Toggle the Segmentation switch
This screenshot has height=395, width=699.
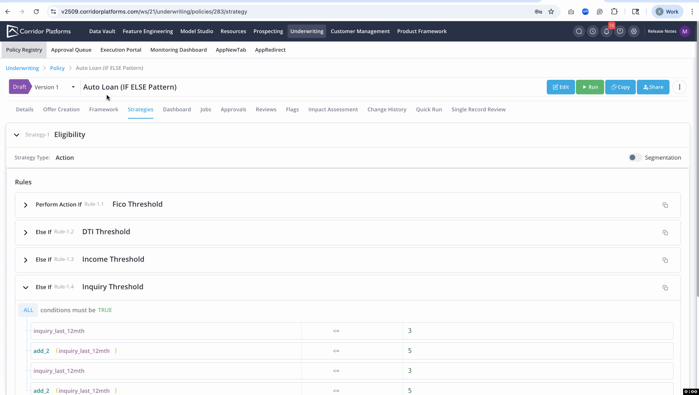click(635, 158)
